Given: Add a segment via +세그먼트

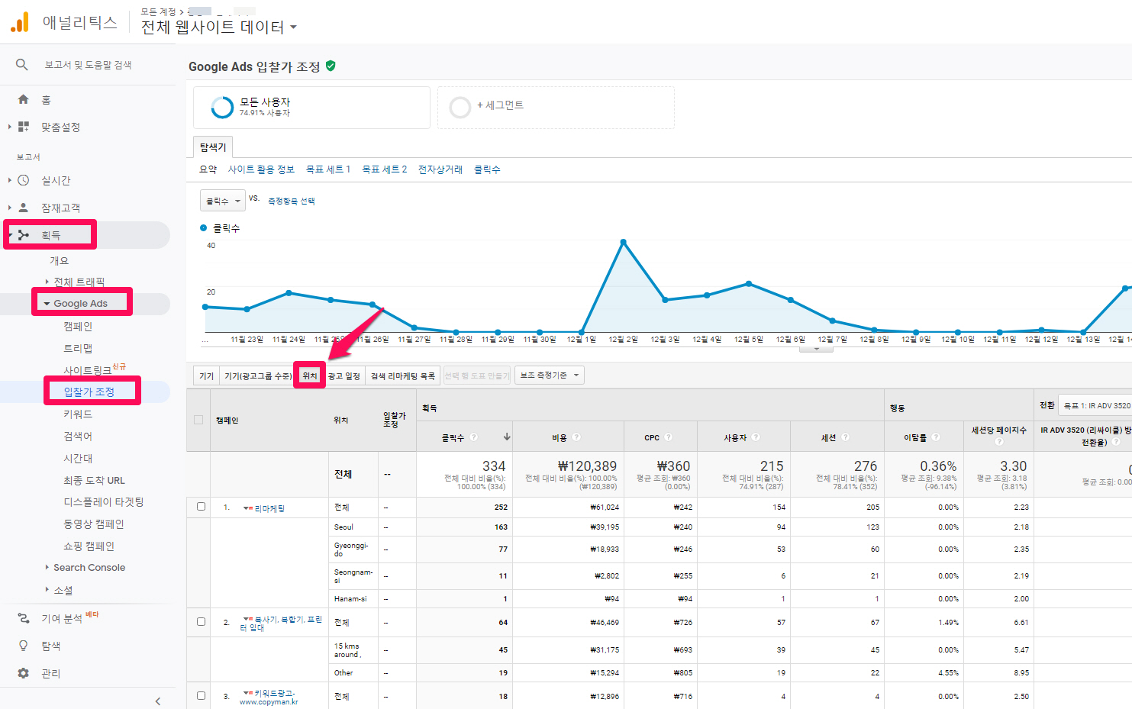Looking at the screenshot, I should coord(500,105).
